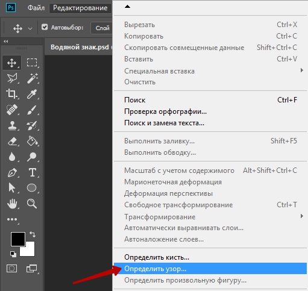The image size is (308, 291).
Task: Click Скопировать совмещенные данные entry
Action: pyautogui.click(x=210, y=48)
